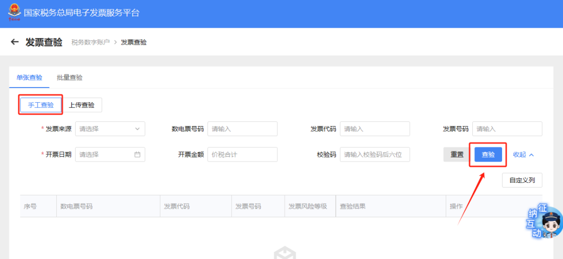Select the 校验码 input field
This screenshot has height=259, width=563.
pos(375,155)
